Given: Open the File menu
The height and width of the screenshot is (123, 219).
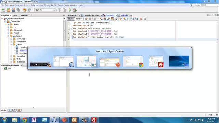Looking at the screenshot, I should point(2,5).
